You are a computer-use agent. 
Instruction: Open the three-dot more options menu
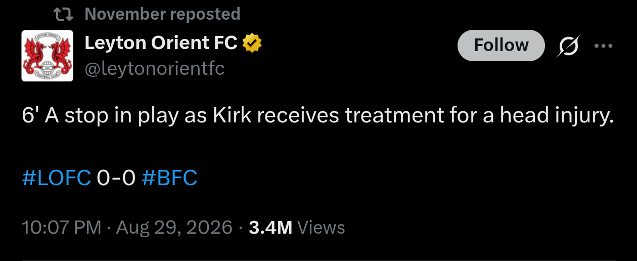pos(603,46)
